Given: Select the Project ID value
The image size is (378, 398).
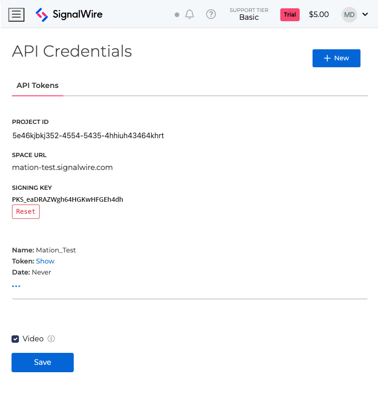Looking at the screenshot, I should click(x=88, y=135).
